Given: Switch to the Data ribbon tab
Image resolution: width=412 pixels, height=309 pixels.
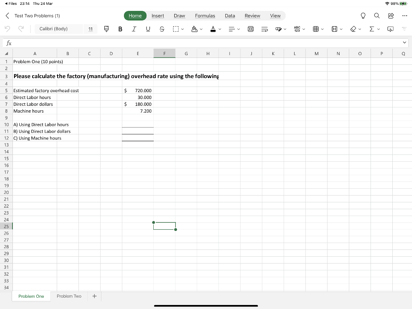Looking at the screenshot, I should point(230,16).
